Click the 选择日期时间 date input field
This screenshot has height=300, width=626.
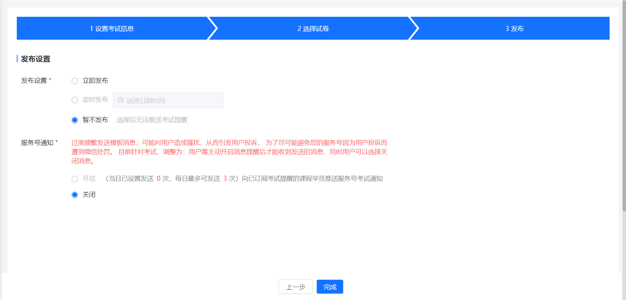point(168,100)
